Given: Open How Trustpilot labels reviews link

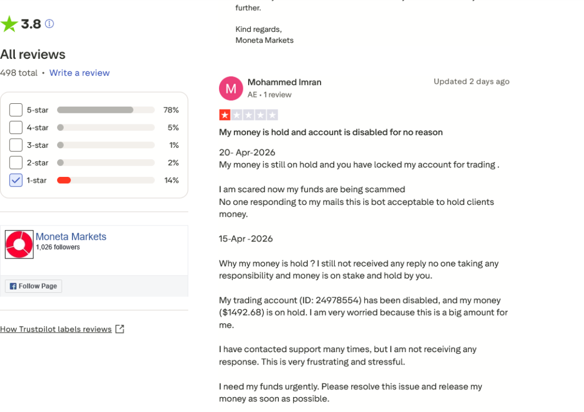Looking at the screenshot, I should point(56,329).
